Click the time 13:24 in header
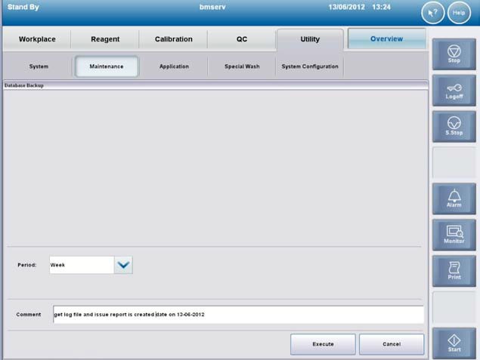Screen dimensions: 480x360 [381, 7]
